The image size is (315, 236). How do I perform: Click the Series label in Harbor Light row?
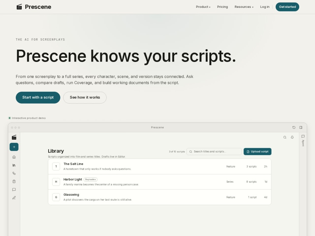[x=230, y=182]
